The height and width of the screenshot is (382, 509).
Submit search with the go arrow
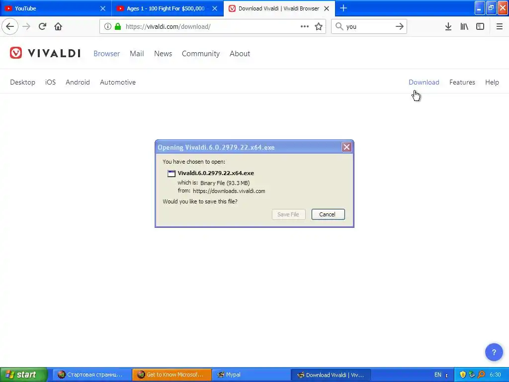tap(400, 26)
